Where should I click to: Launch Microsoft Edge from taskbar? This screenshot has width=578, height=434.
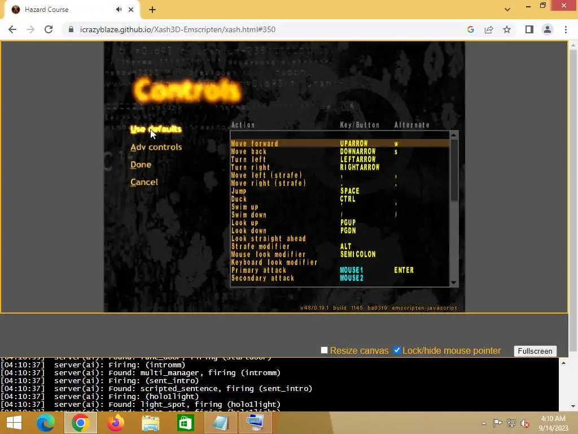coord(46,423)
